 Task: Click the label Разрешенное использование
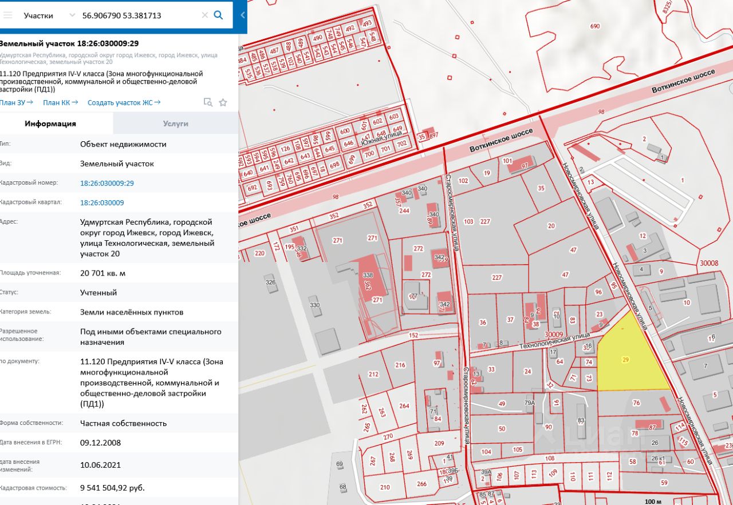point(19,335)
